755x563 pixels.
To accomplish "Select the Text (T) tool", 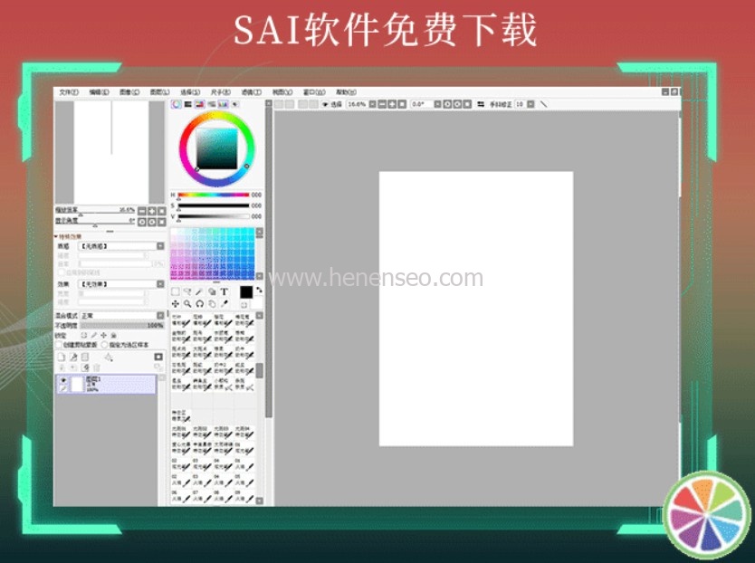I will coord(224,291).
